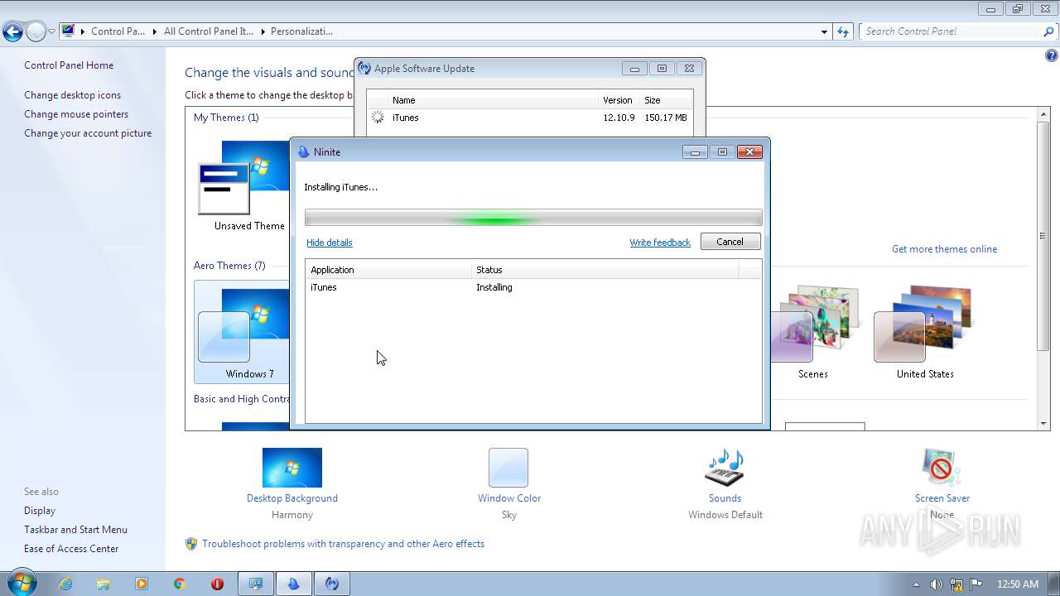
Task: Switch to Apple Software Update taskbar button
Action: (x=332, y=584)
